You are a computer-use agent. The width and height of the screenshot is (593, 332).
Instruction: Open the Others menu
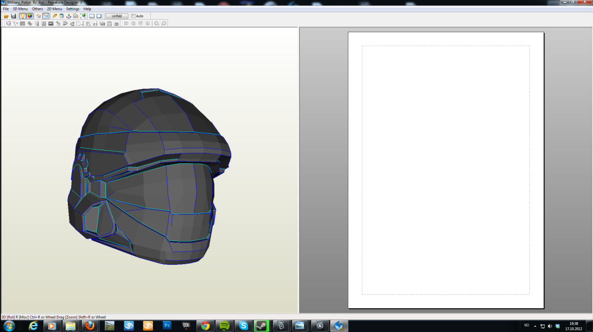(37, 9)
